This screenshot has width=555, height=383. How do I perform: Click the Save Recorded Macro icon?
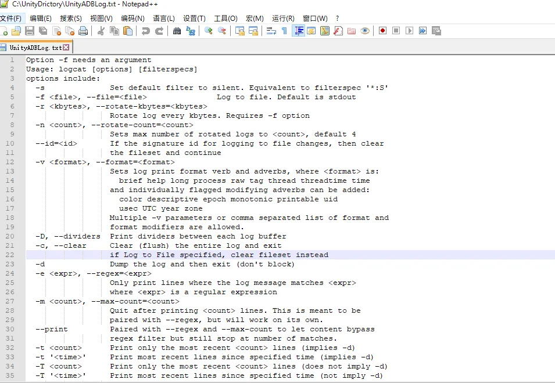coord(436,31)
